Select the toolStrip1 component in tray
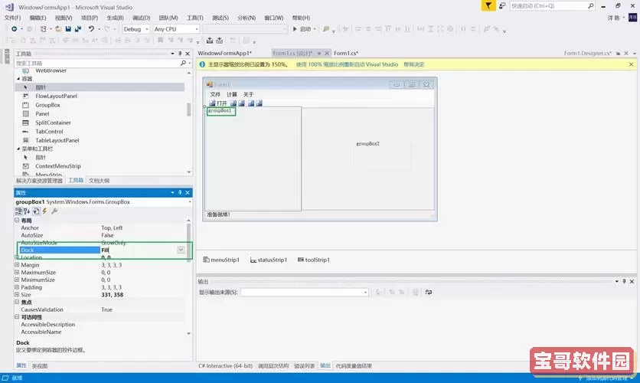640x383 pixels. 313,260
